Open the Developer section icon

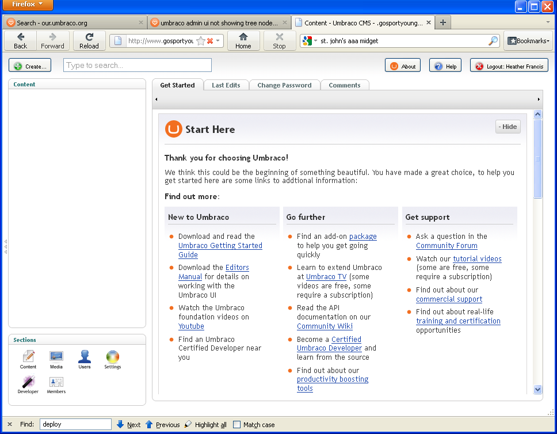28,384
